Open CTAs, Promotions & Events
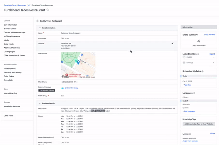Viewport: 219px width, 145px height. 14,56
